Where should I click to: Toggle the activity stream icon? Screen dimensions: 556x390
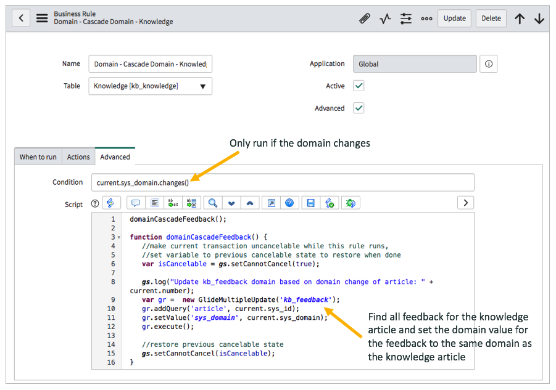(x=385, y=18)
